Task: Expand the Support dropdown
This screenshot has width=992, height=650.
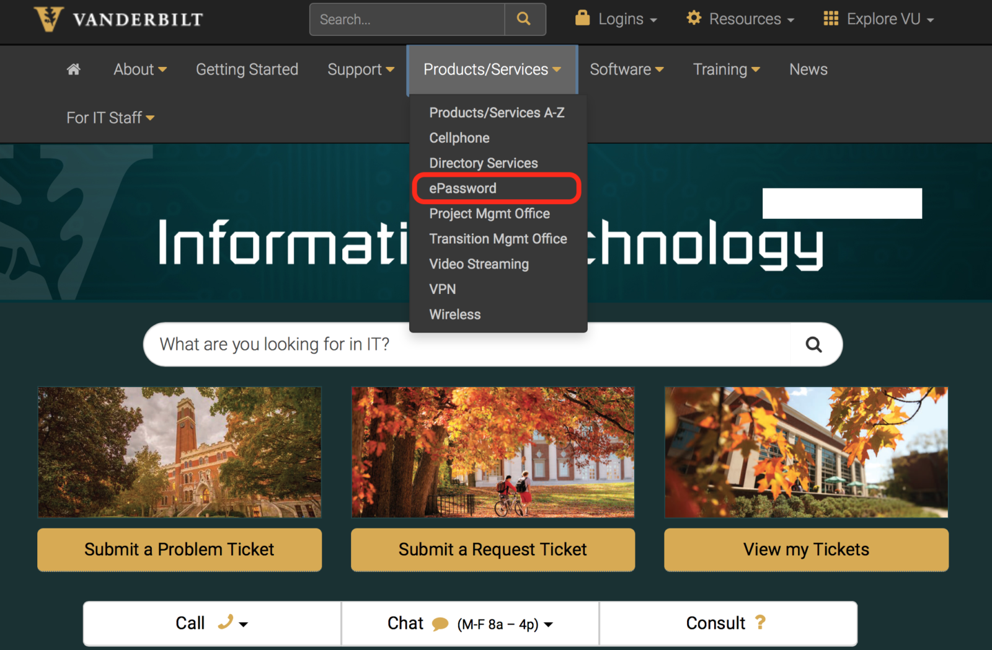Action: tap(360, 69)
